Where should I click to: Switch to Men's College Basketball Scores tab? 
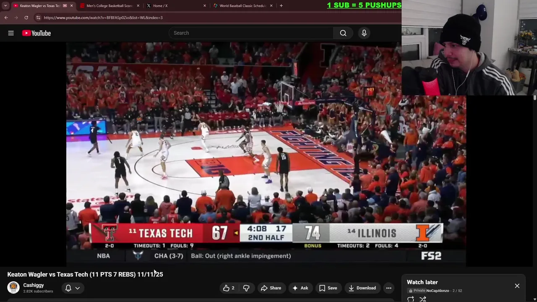pyautogui.click(x=109, y=6)
